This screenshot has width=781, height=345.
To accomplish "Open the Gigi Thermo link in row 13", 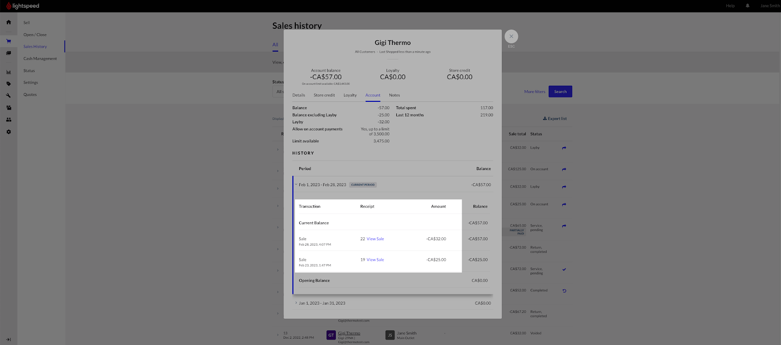I will (349, 333).
